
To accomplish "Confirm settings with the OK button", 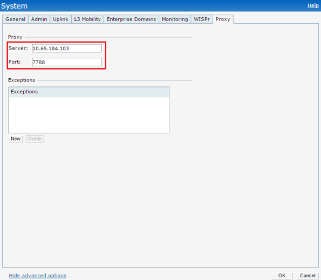I will pos(282,276).
